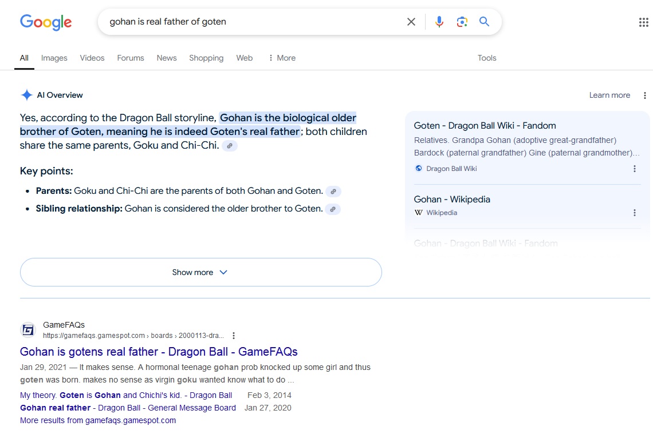Clear the search query with the X icon
Viewport: 653px width, 434px height.
411,22
